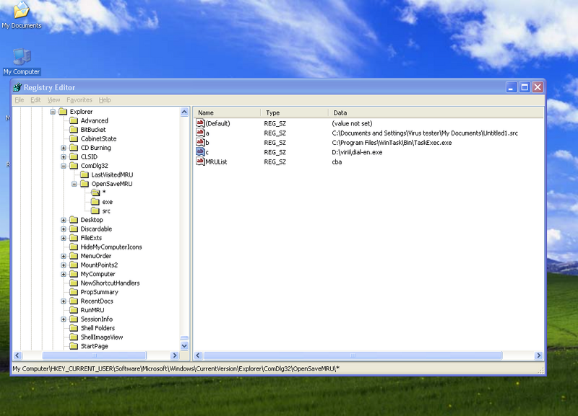Select the Explorer folder icon in tree
Viewport: 578px width, 416px height.
coord(63,112)
